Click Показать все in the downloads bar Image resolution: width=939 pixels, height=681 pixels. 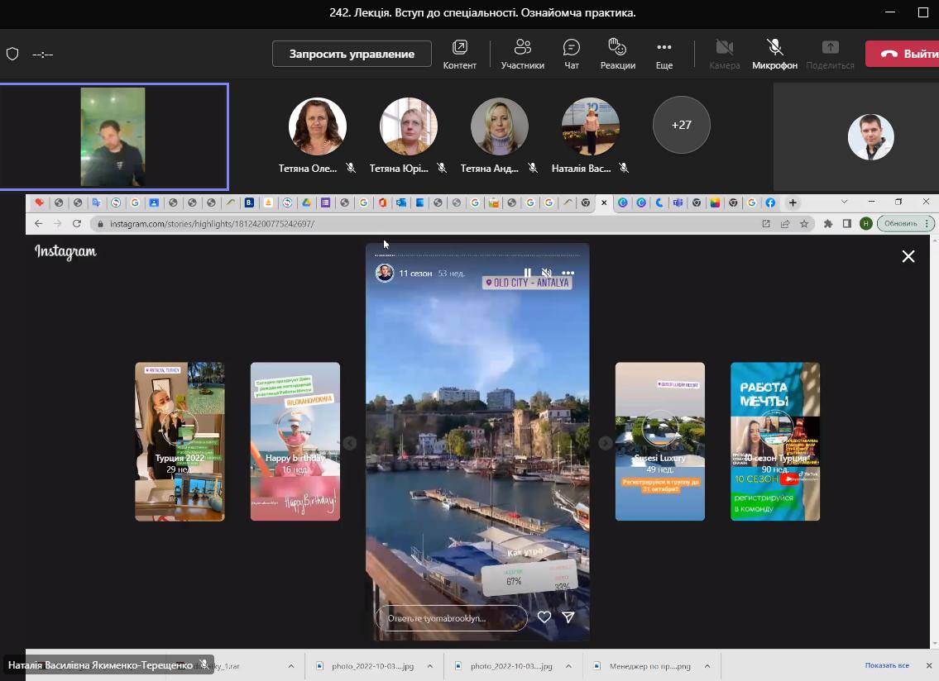887,665
